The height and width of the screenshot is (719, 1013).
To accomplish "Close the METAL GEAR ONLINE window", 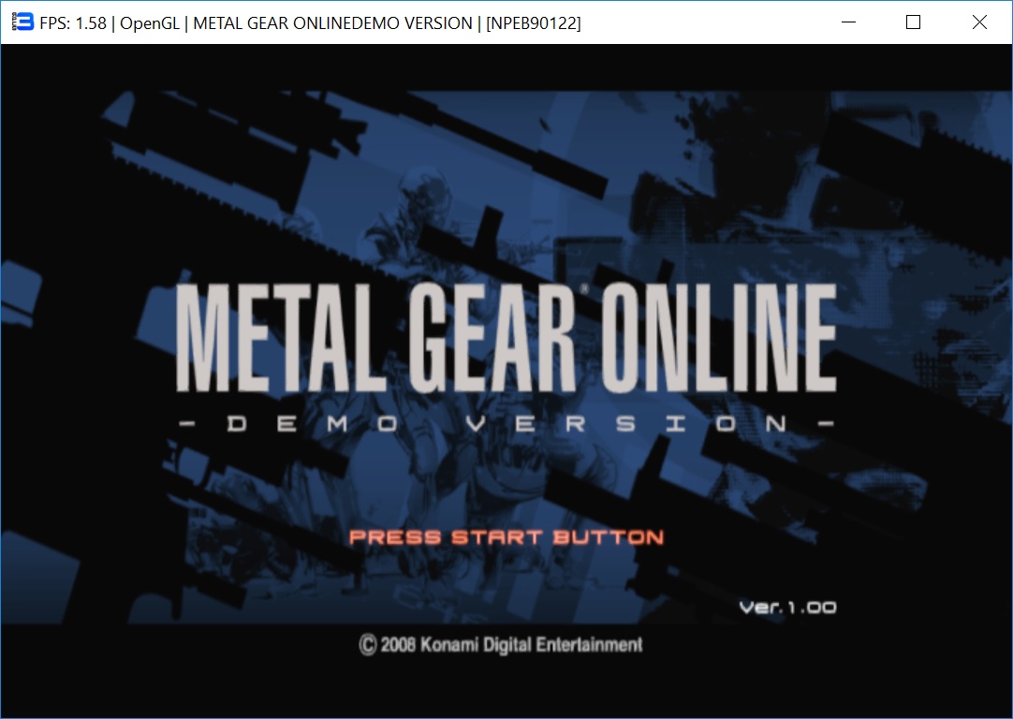I will [x=979, y=22].
